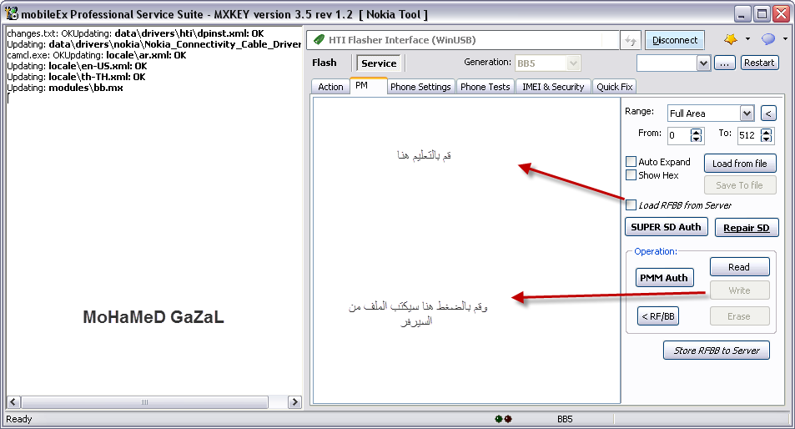Click the collapse '<' button next to Range

[768, 113]
